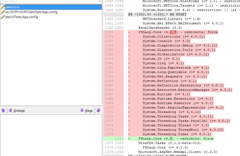
Task: Click the ExcelDataReader (3.3) context line
Action: tap(156, 28)
